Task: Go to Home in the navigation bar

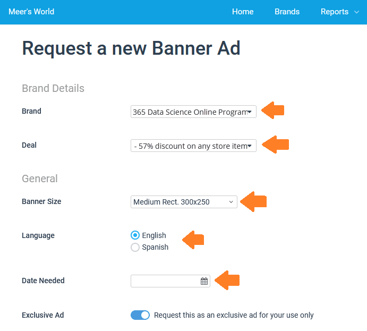Action: coord(243,12)
